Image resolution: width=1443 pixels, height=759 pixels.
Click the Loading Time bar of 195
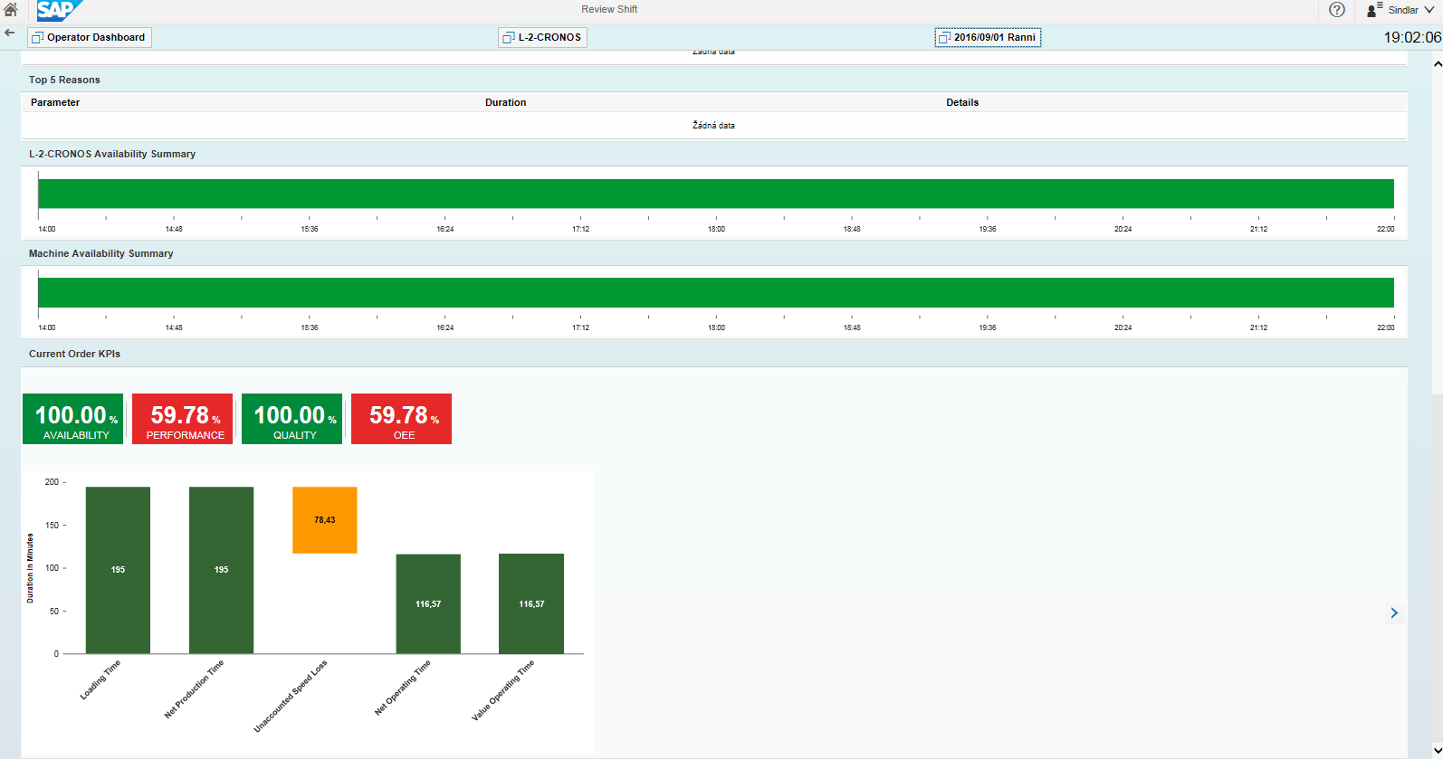point(118,570)
